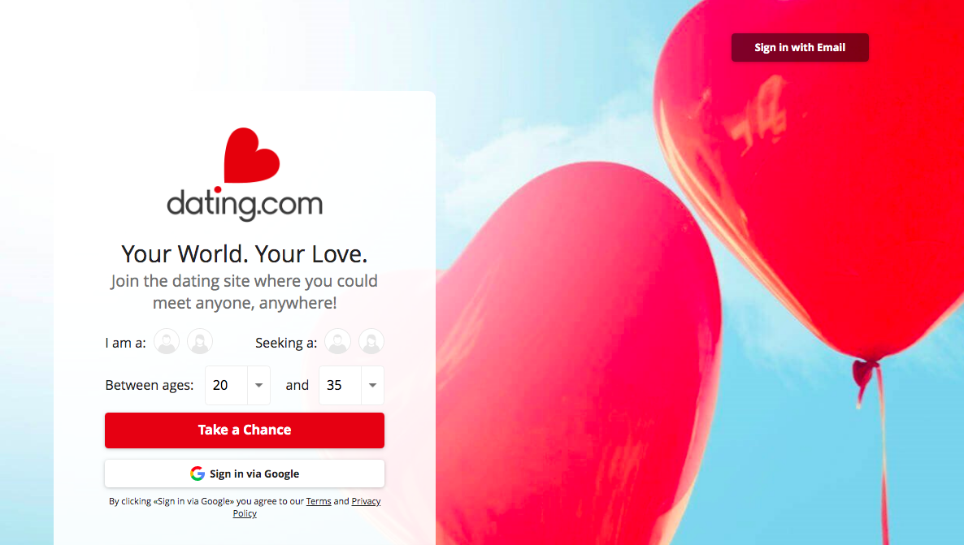This screenshot has height=545, width=964.
Task: Click the dating.com logo text
Action: [245, 204]
